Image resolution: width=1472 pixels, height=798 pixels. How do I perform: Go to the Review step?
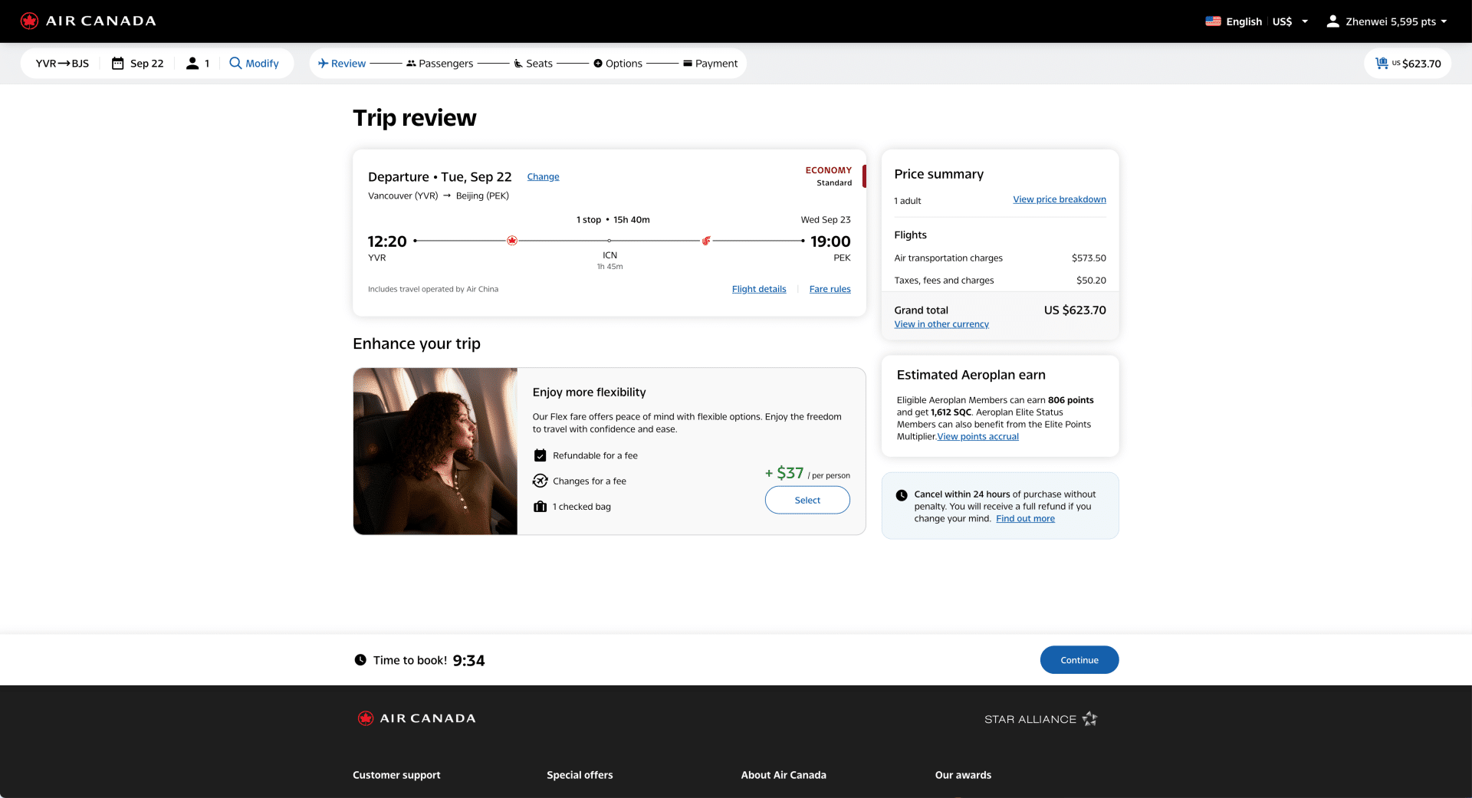tap(342, 64)
